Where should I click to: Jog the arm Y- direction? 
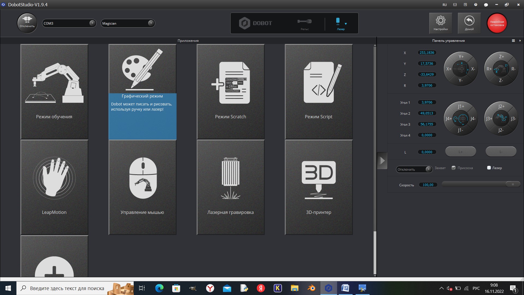pos(461,80)
